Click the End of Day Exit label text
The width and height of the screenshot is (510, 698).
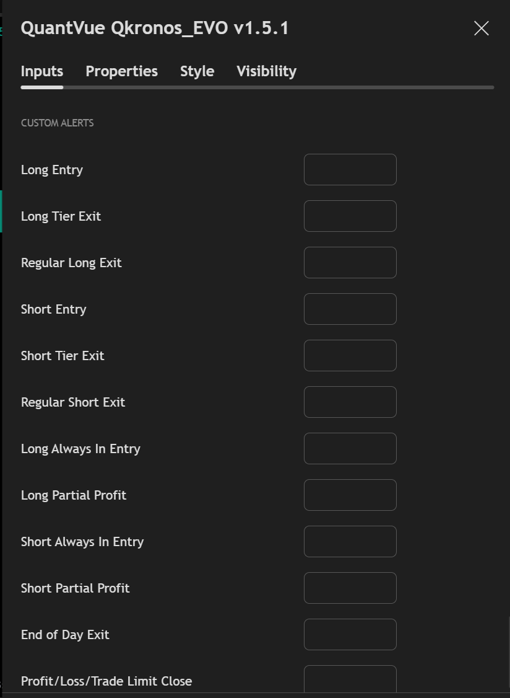pyautogui.click(x=65, y=635)
